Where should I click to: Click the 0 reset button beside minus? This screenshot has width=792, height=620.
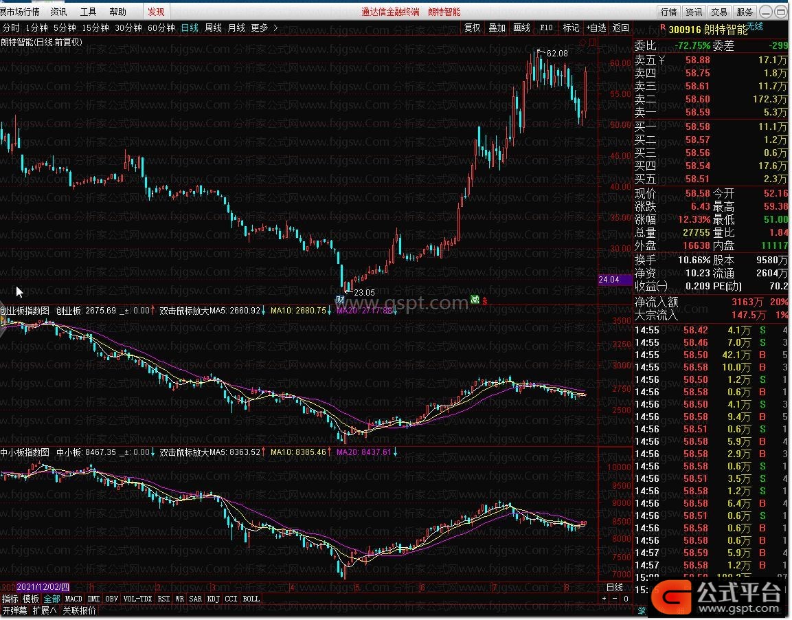pos(626,599)
